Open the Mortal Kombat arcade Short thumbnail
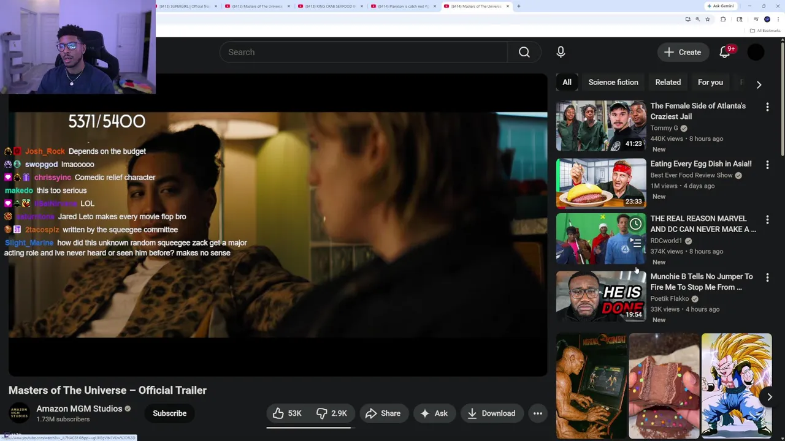This screenshot has width=785, height=441. click(x=591, y=386)
